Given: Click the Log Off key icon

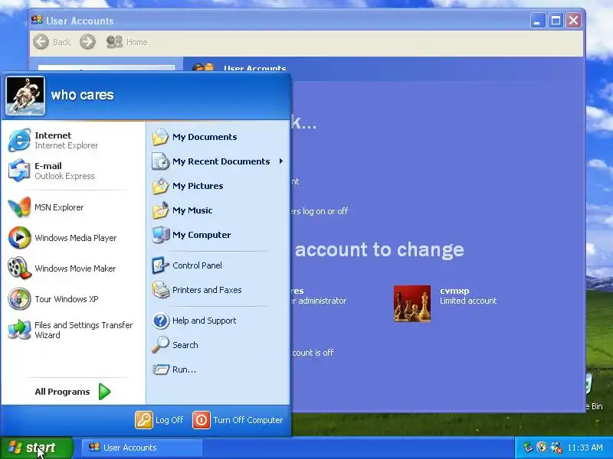Looking at the screenshot, I should pos(144,420).
